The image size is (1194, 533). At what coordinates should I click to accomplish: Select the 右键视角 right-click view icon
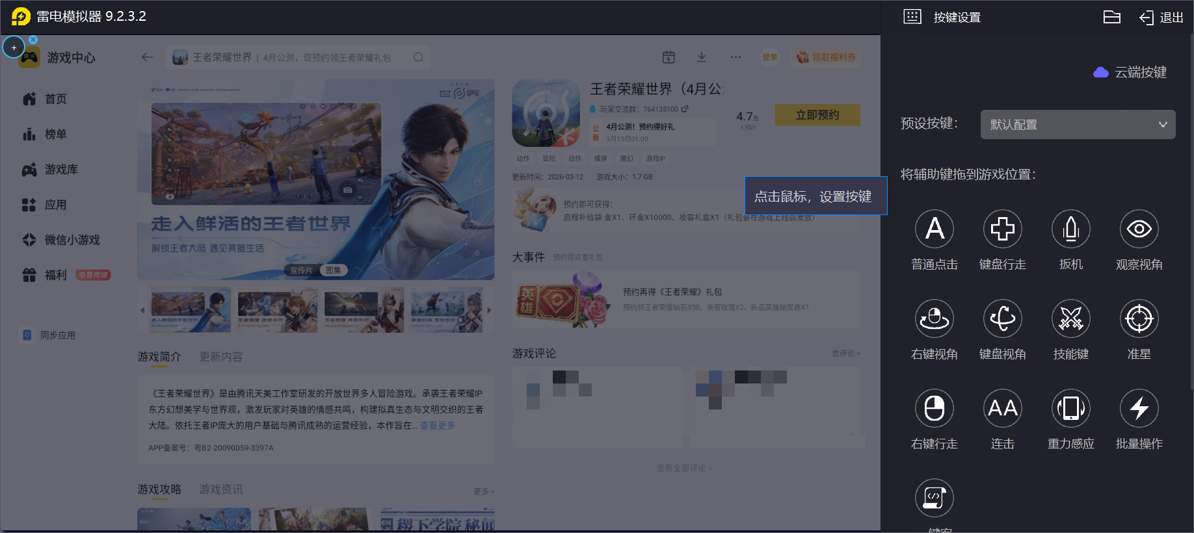[x=935, y=318]
